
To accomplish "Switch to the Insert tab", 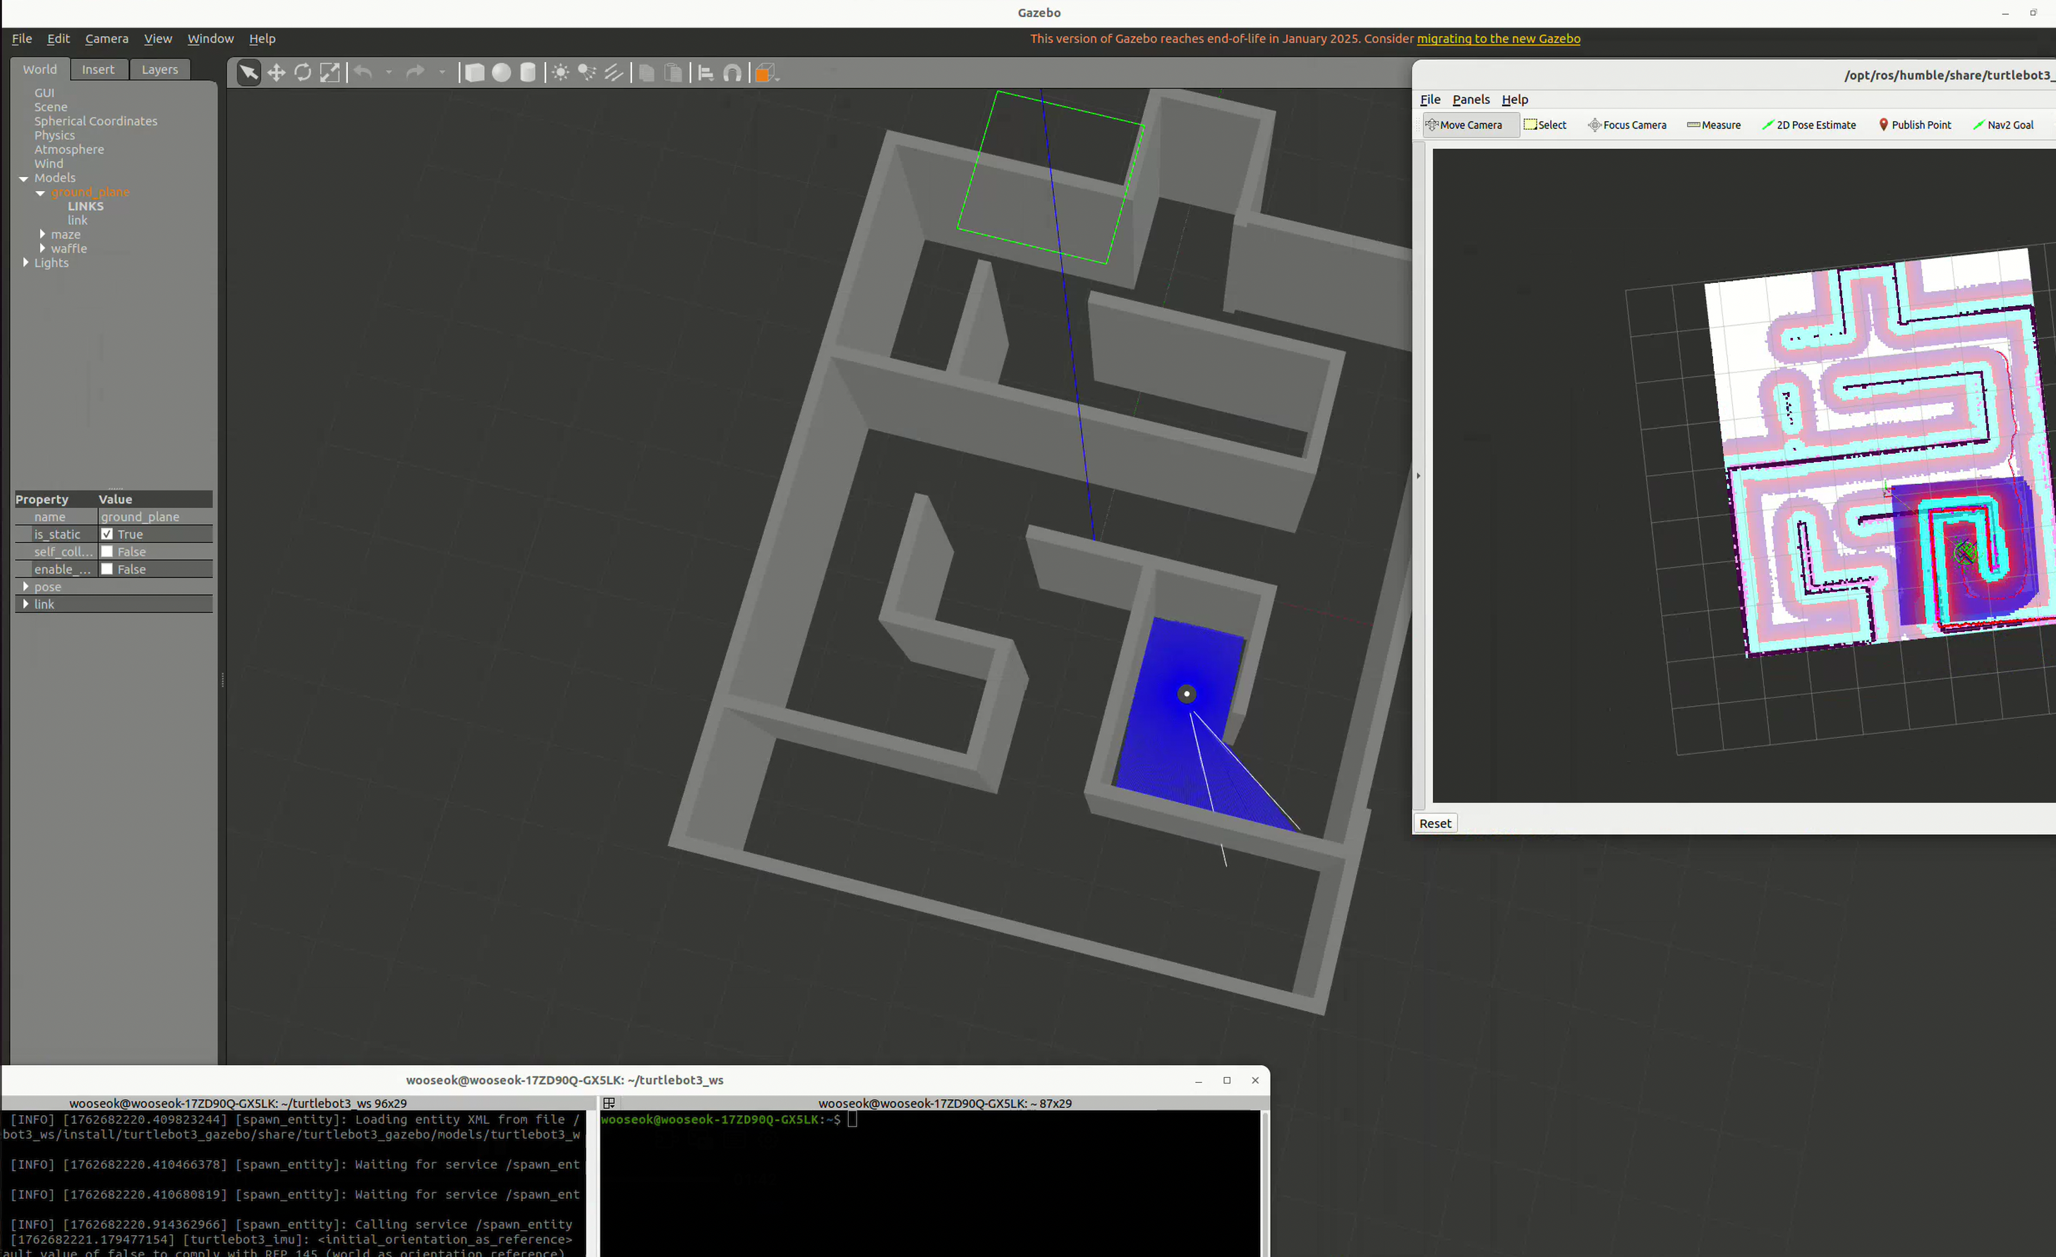I will [x=99, y=69].
